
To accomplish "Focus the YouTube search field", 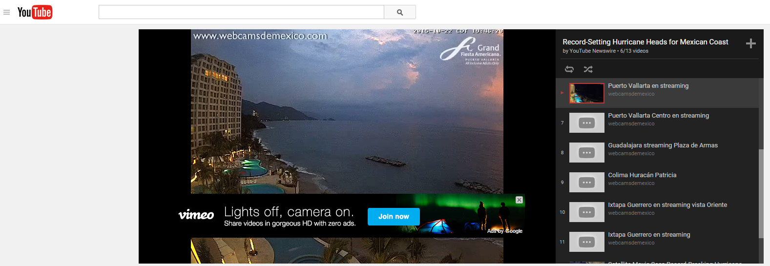I will [x=241, y=12].
